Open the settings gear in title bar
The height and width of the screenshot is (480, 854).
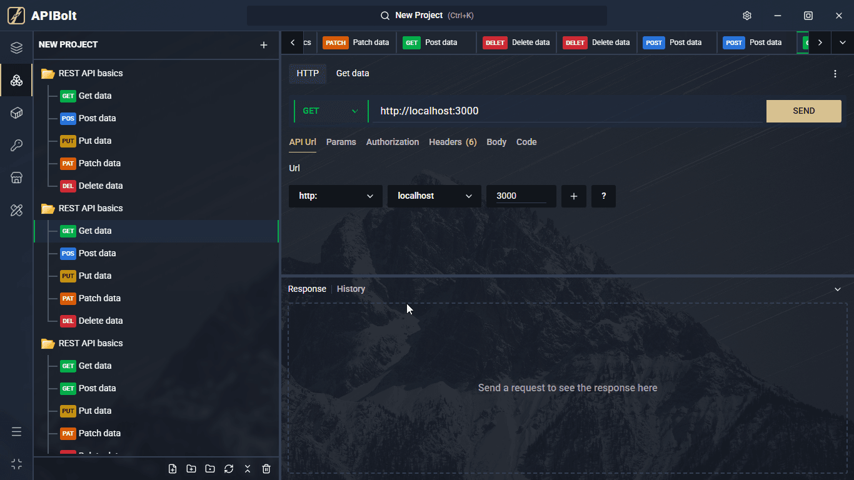746,16
